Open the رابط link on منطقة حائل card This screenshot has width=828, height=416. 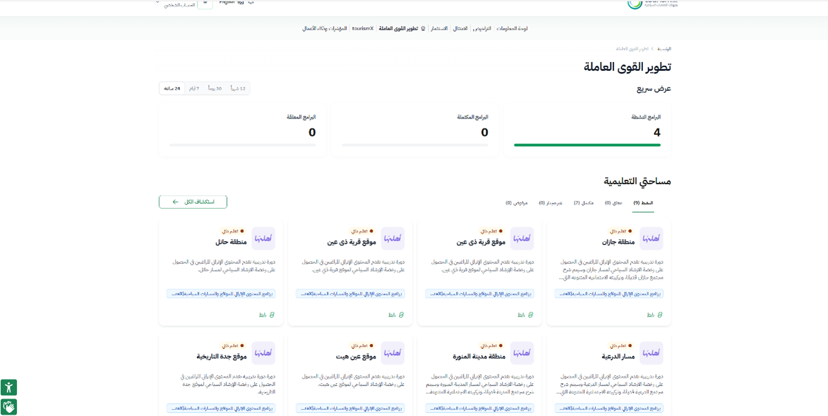point(263,315)
